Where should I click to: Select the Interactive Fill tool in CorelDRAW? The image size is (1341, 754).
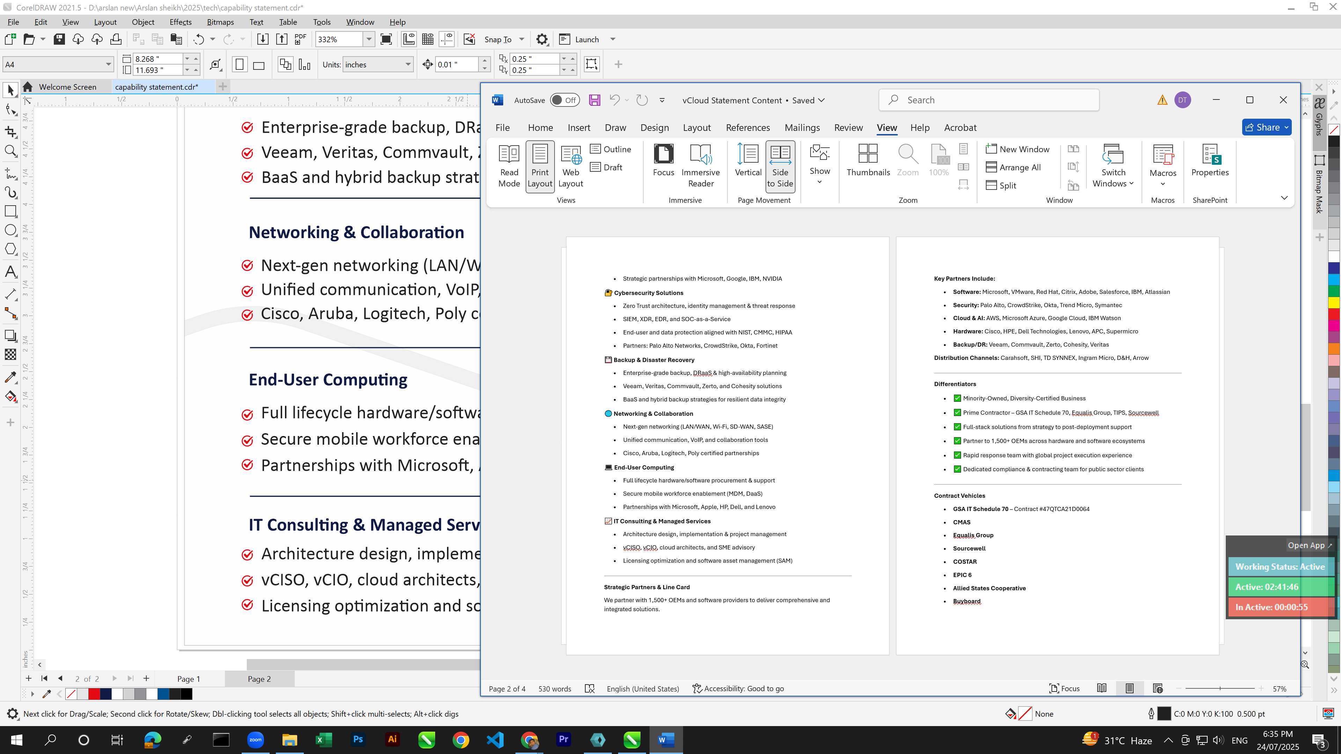(10, 397)
